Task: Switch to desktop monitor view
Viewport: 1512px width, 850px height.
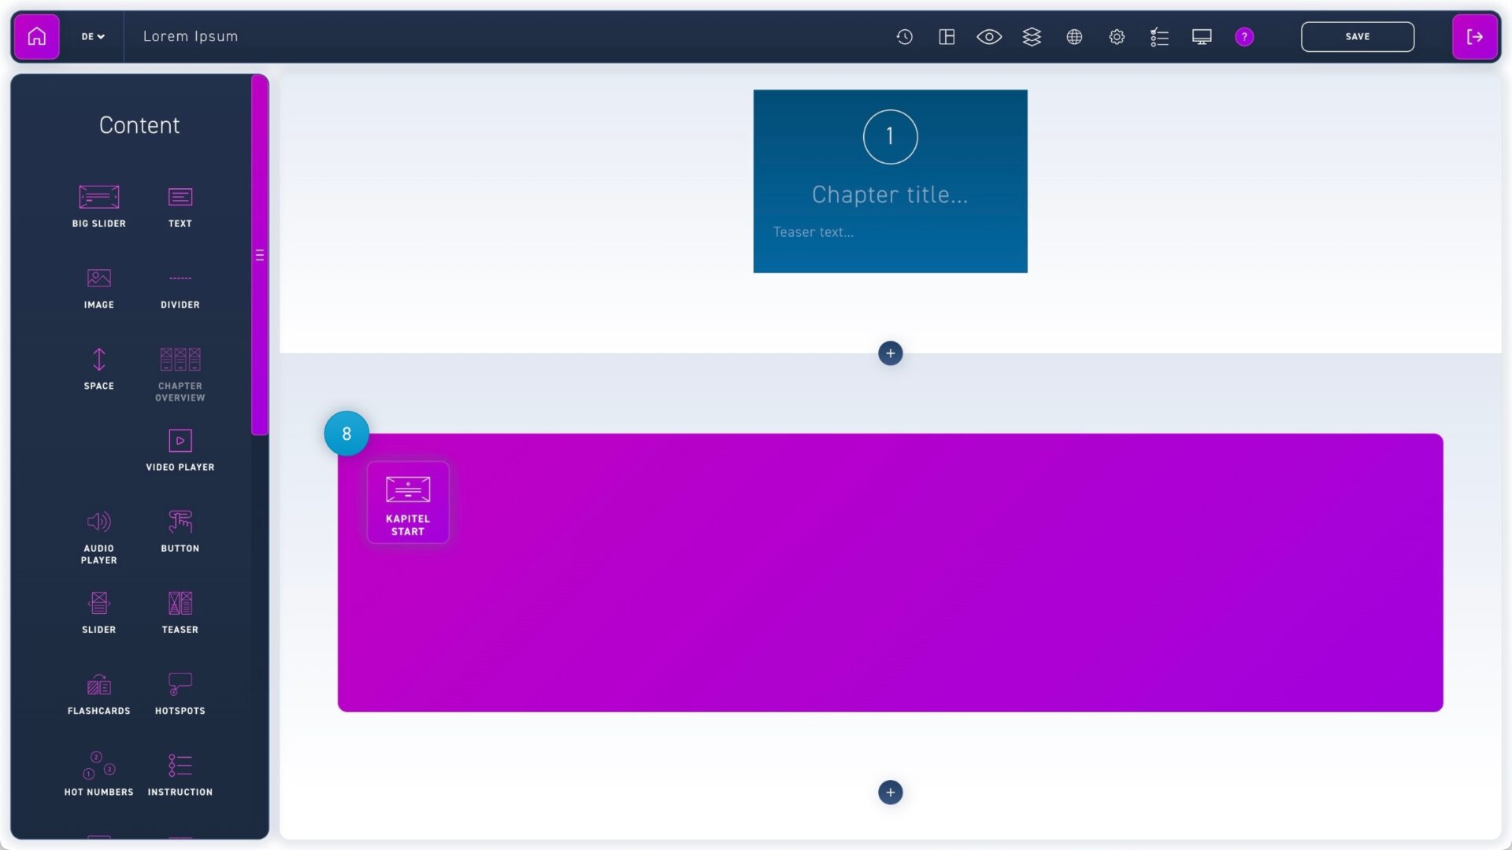Action: (x=1202, y=37)
